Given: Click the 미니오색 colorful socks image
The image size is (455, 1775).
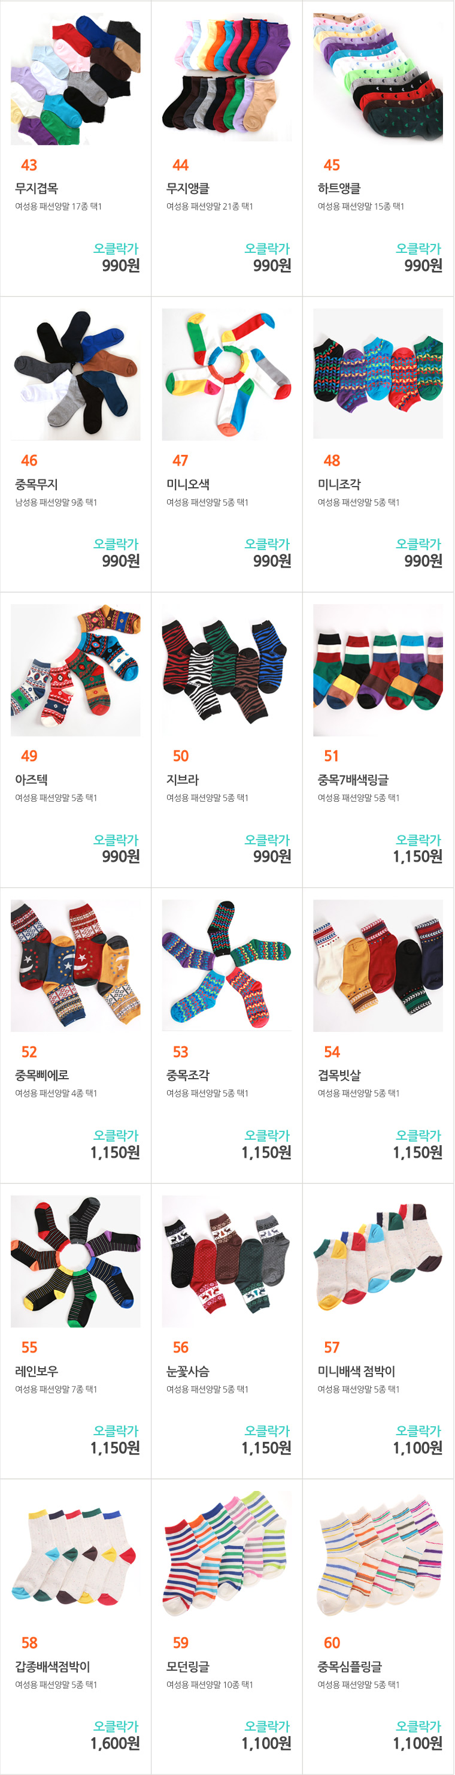Looking at the screenshot, I should coord(226,374).
